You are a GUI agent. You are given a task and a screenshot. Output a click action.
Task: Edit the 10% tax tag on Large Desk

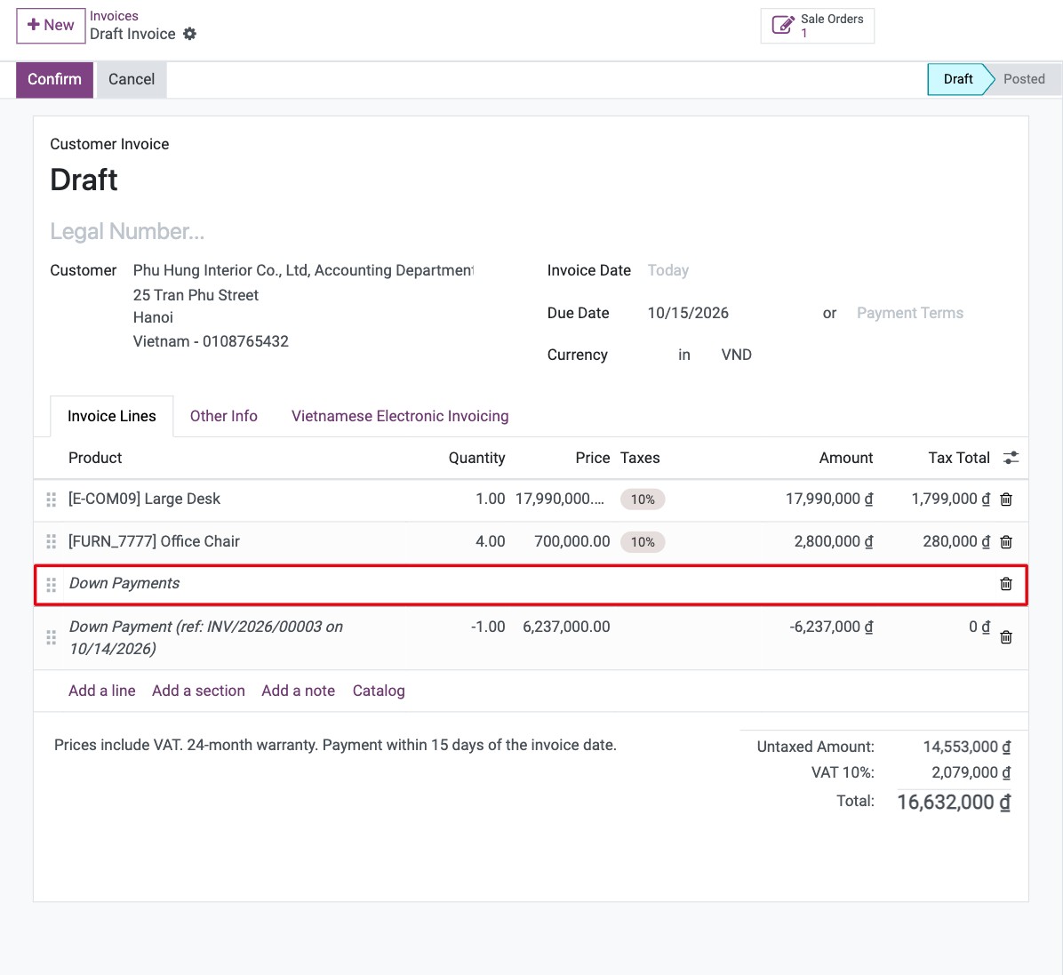pos(643,499)
